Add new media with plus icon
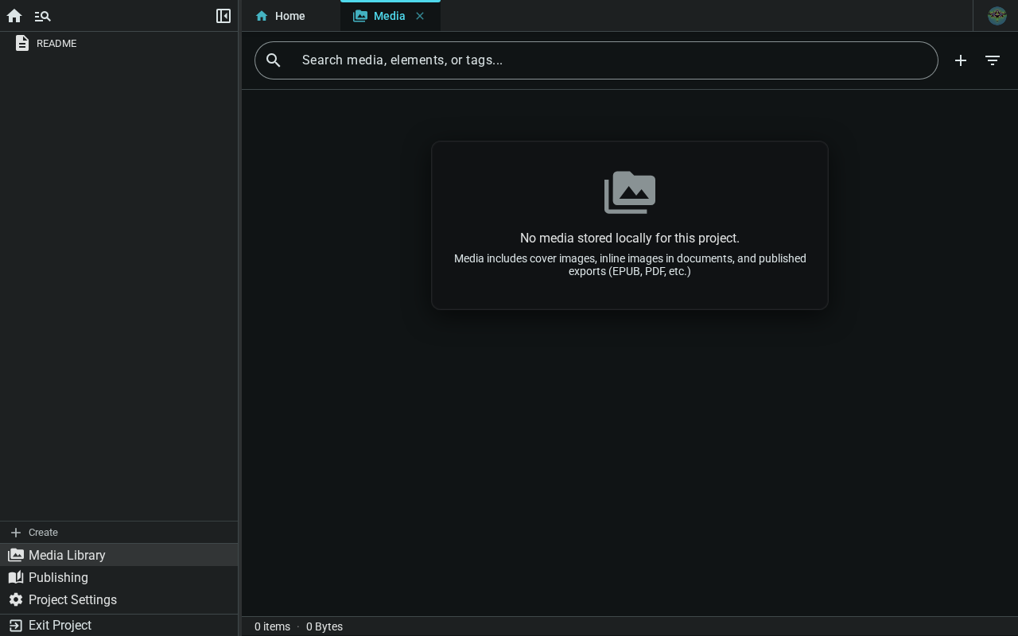This screenshot has width=1018, height=636. (961, 60)
